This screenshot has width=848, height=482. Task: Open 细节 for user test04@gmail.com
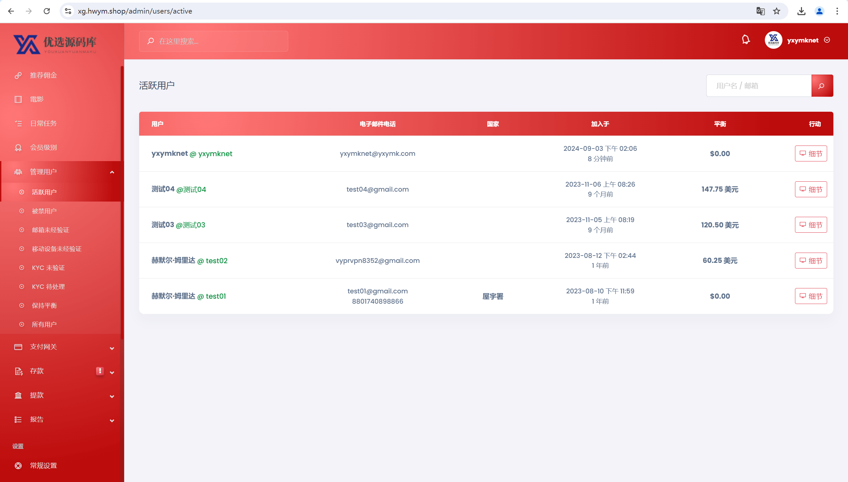point(811,189)
